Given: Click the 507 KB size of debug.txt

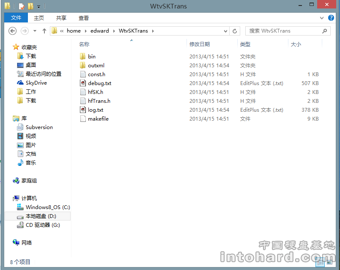Looking at the screenshot, I should pos(310,83).
